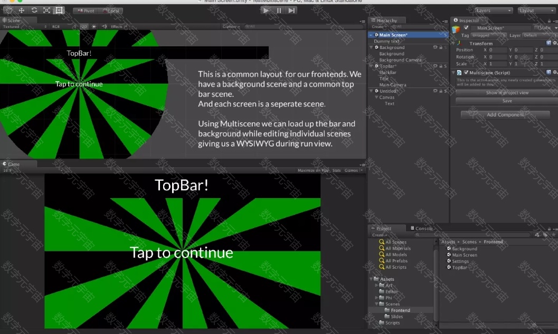
Task: Toggle Pivot handle position
Action: (x=86, y=11)
